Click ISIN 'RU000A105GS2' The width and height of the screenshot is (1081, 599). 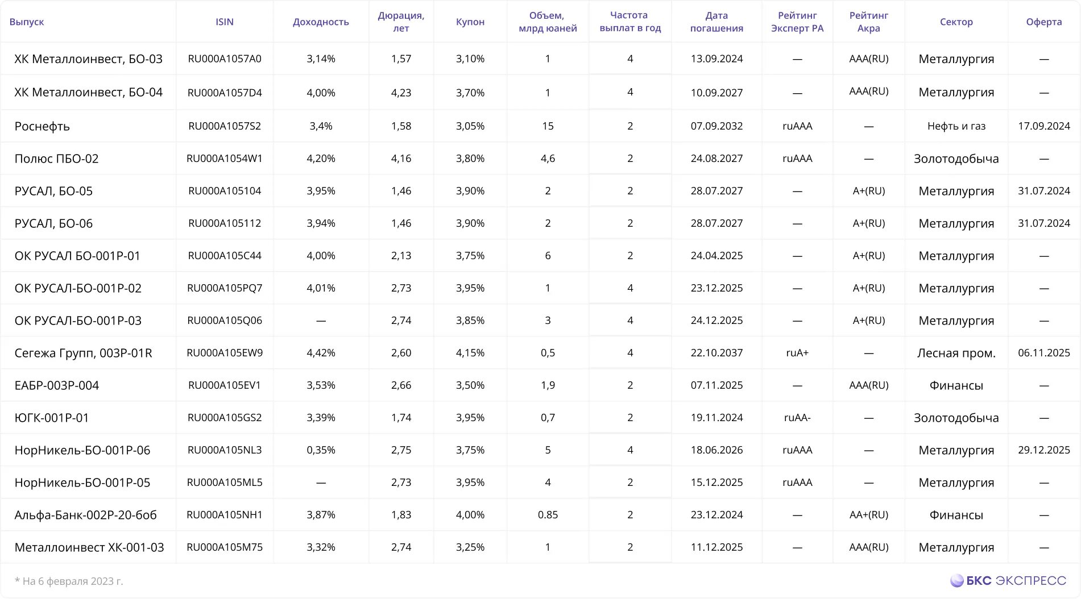pyautogui.click(x=225, y=417)
